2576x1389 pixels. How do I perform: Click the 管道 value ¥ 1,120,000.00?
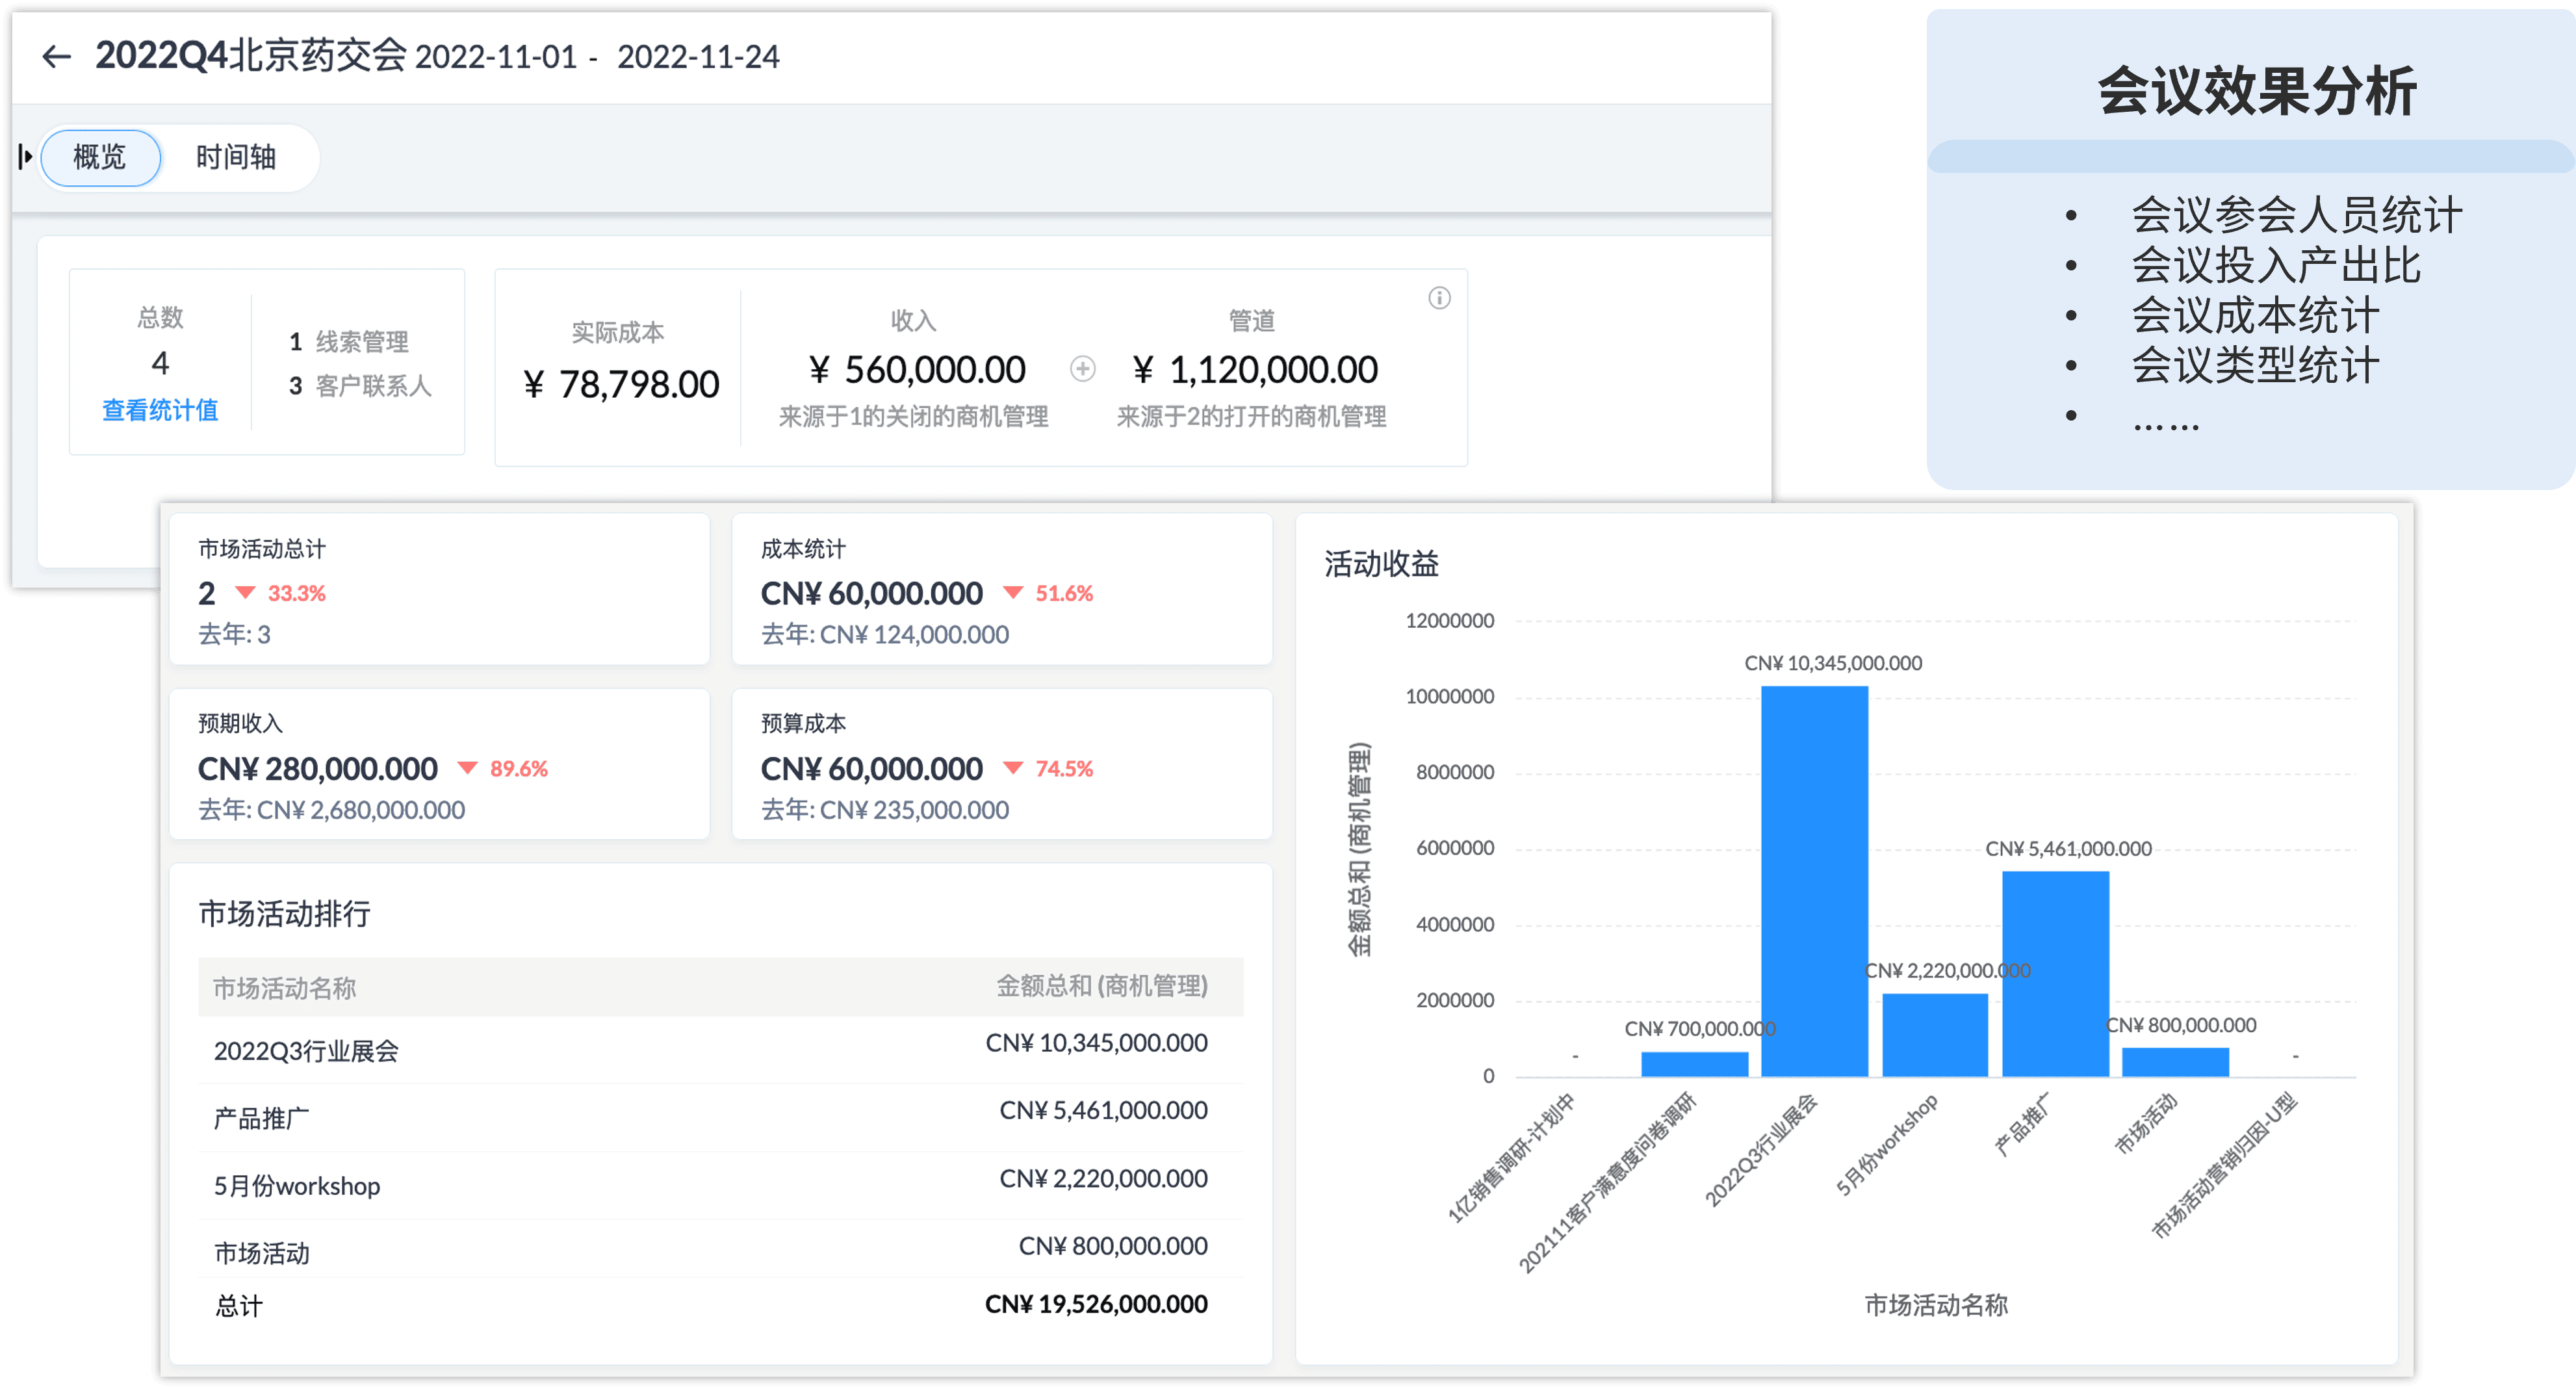(x=1255, y=370)
